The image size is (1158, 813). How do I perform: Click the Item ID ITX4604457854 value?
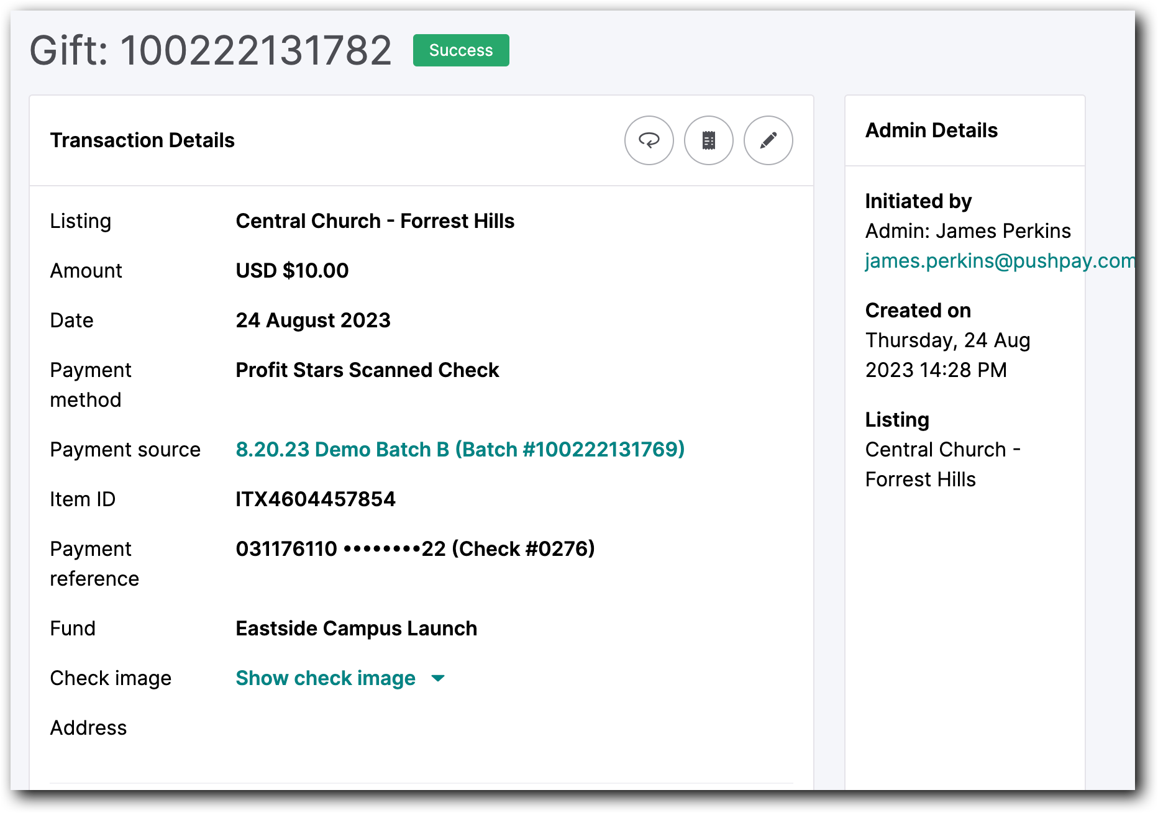[x=316, y=499]
